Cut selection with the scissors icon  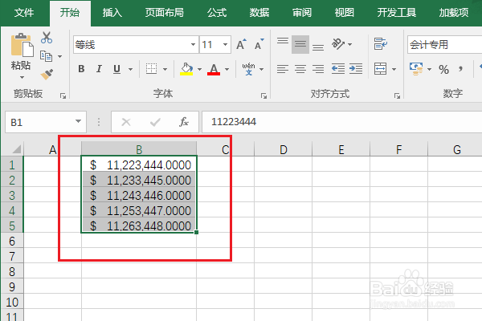coord(47,38)
